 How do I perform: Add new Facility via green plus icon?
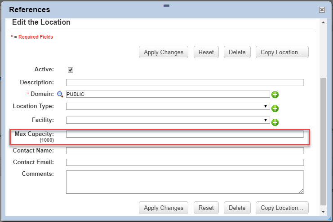pyautogui.click(x=275, y=122)
